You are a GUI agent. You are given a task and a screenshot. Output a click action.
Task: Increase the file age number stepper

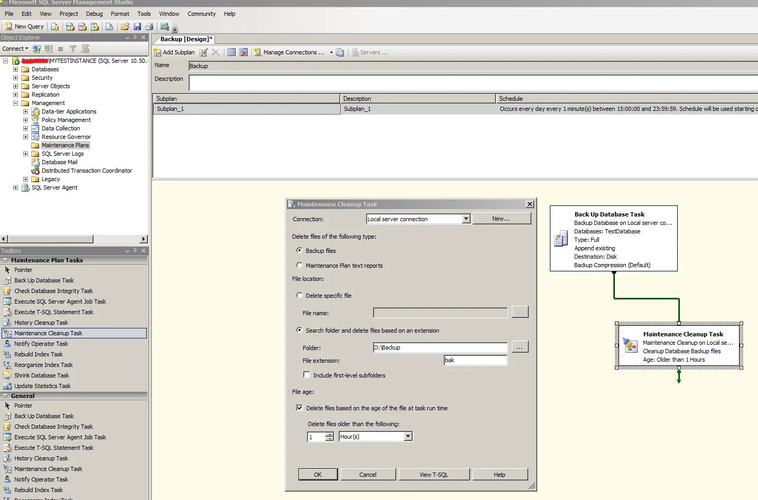pyautogui.click(x=330, y=435)
